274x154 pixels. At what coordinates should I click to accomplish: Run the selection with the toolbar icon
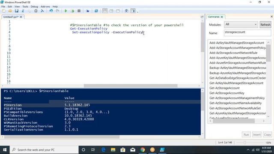[72, 11]
